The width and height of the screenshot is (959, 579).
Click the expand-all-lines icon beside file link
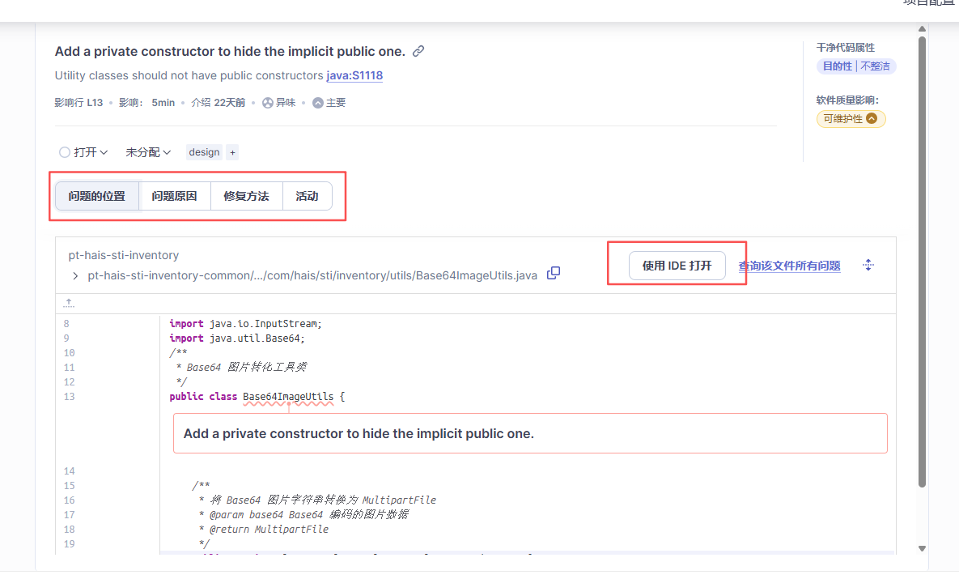pyautogui.click(x=868, y=265)
